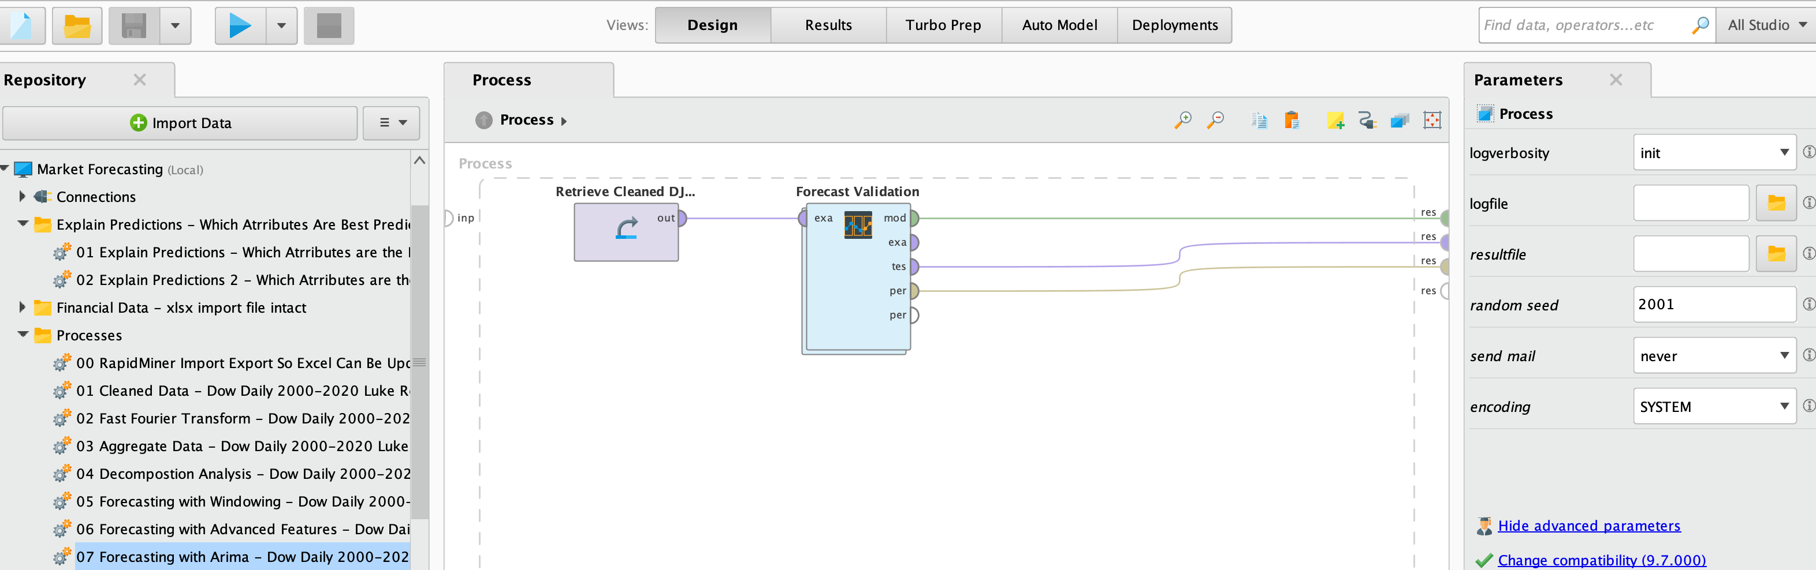Open a process with the folder icon
Image resolution: width=1816 pixels, height=570 pixels.
click(x=77, y=26)
